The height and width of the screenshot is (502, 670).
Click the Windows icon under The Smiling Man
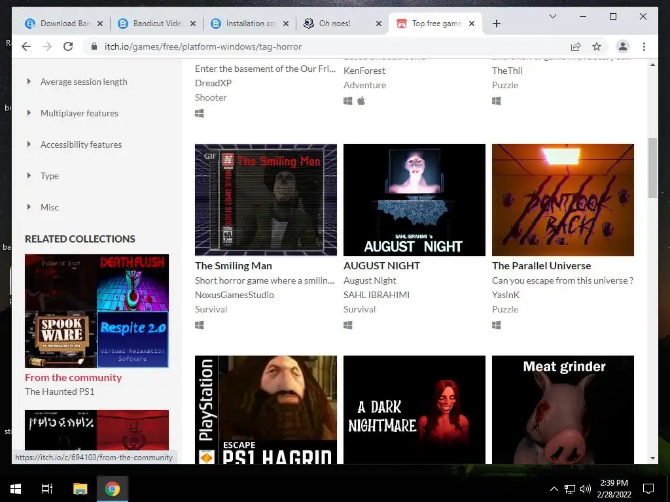point(199,325)
